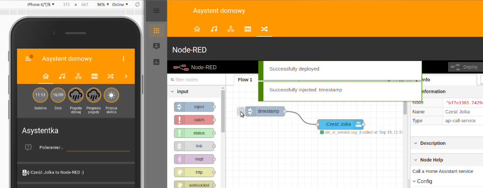Select the status palette node
Screen dimensions: 483x188
pyautogui.click(x=195, y=133)
